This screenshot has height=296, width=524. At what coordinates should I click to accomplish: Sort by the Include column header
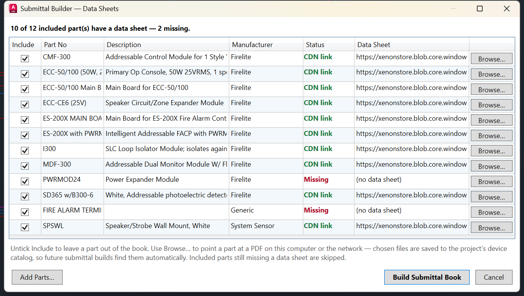(x=25, y=45)
